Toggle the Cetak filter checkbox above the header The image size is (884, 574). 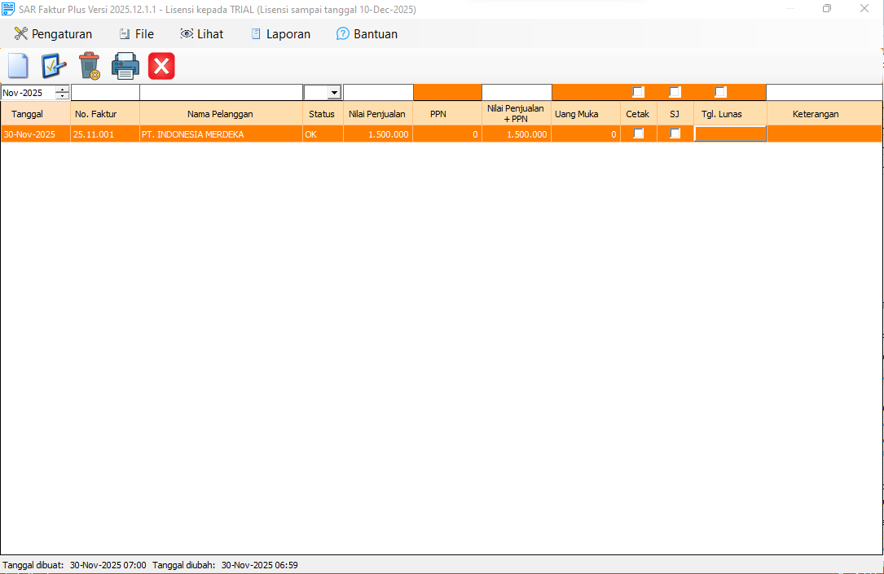(639, 92)
